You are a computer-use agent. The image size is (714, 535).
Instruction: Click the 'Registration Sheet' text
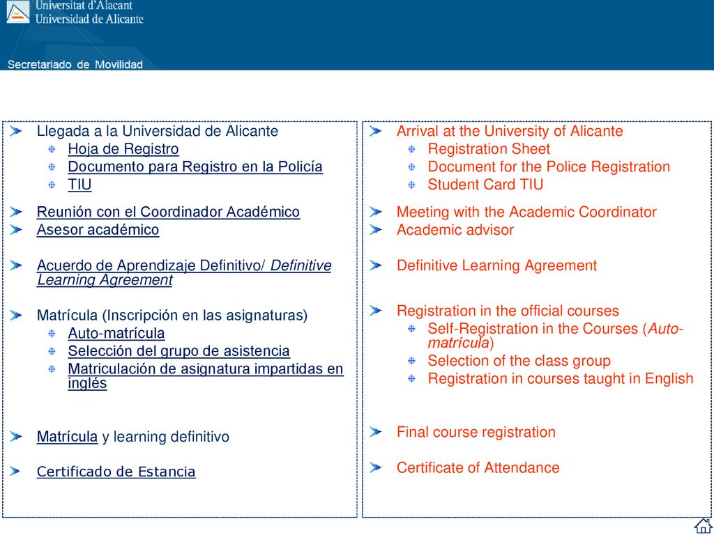(x=489, y=149)
